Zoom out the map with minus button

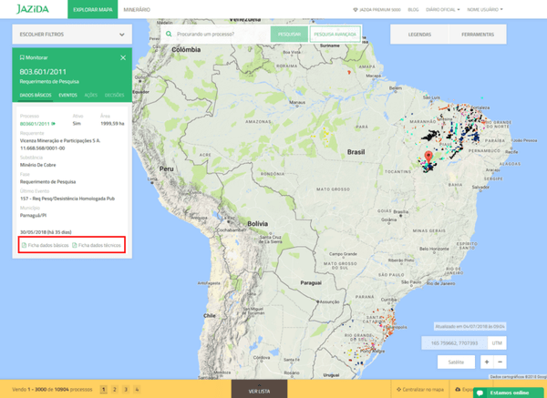(x=501, y=362)
